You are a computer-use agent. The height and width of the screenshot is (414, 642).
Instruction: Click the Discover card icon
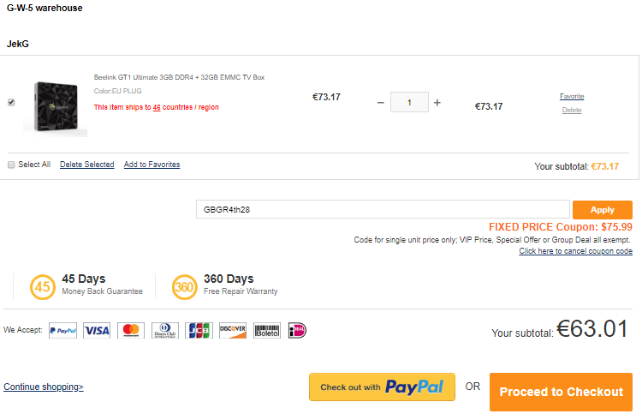(x=232, y=330)
